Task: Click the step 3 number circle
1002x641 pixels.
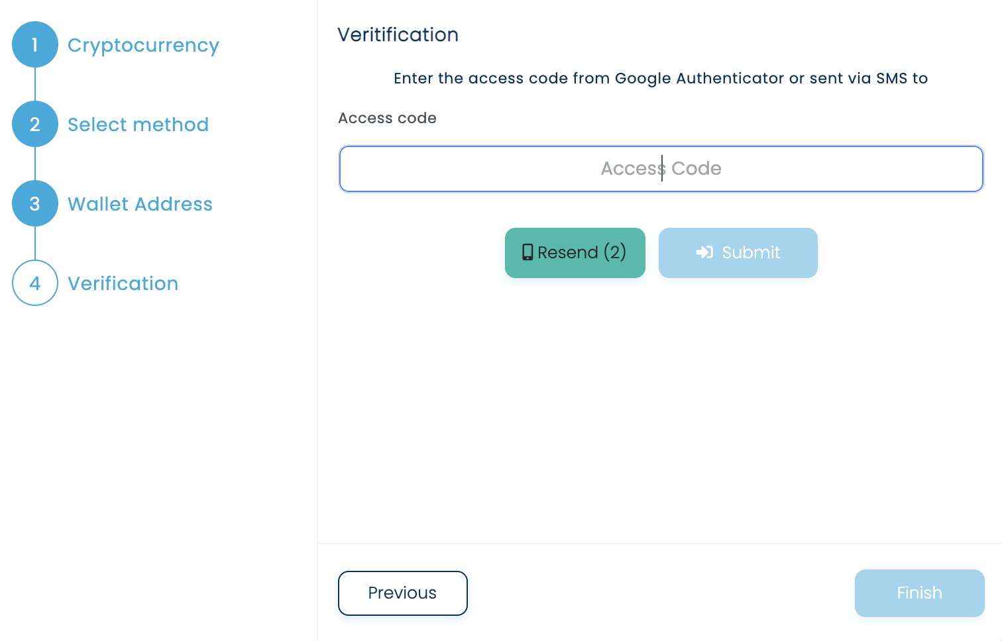Action: [35, 203]
